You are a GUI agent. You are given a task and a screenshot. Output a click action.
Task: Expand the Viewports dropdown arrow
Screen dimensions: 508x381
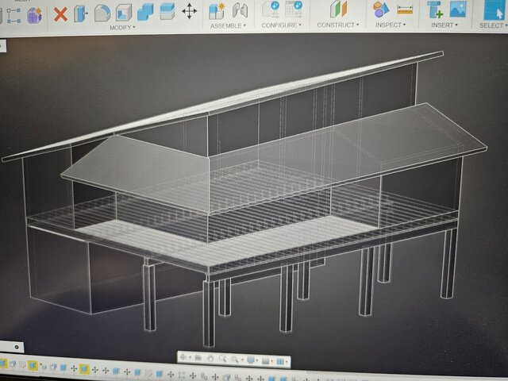(x=287, y=362)
